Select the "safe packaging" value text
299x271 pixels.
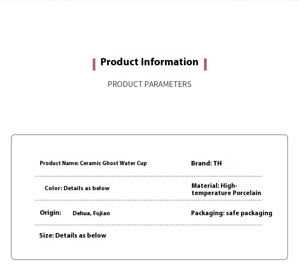(x=249, y=213)
